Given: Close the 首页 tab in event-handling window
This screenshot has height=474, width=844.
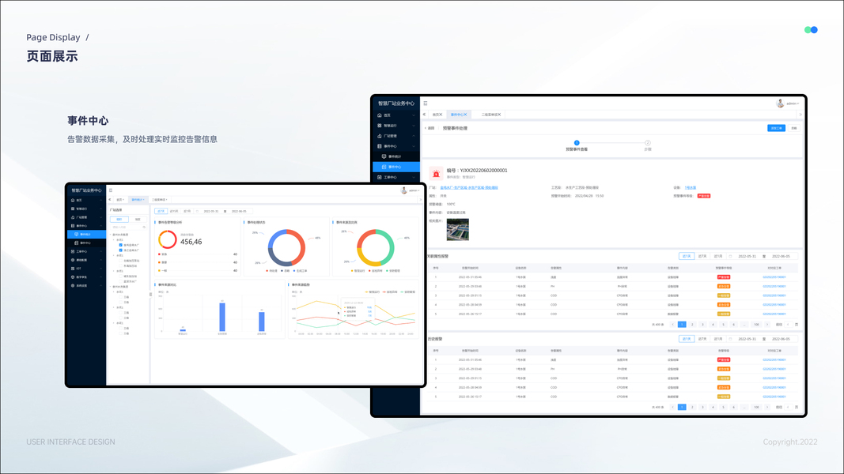Looking at the screenshot, I should [x=441, y=115].
